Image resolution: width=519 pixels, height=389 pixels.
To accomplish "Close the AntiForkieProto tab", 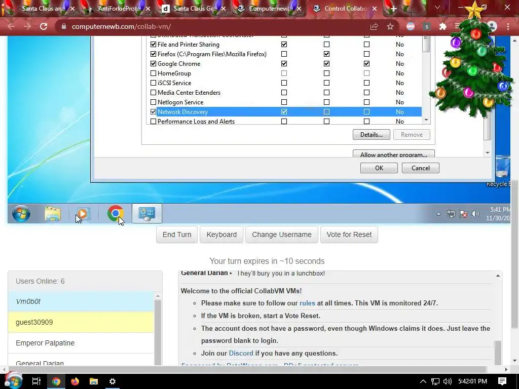I will point(148,9).
